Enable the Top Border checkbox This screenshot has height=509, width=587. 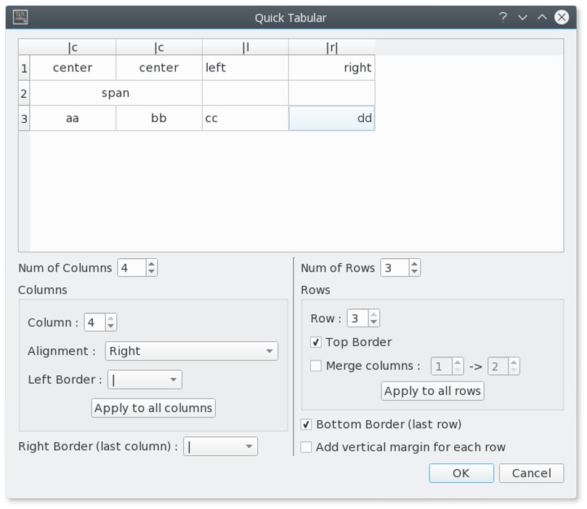click(x=316, y=342)
